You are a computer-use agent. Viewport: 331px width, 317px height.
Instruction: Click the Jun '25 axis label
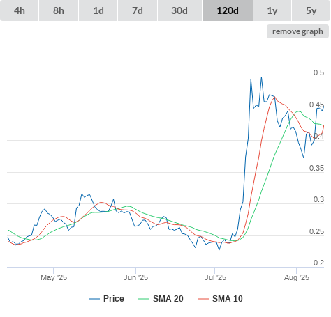coord(135,277)
